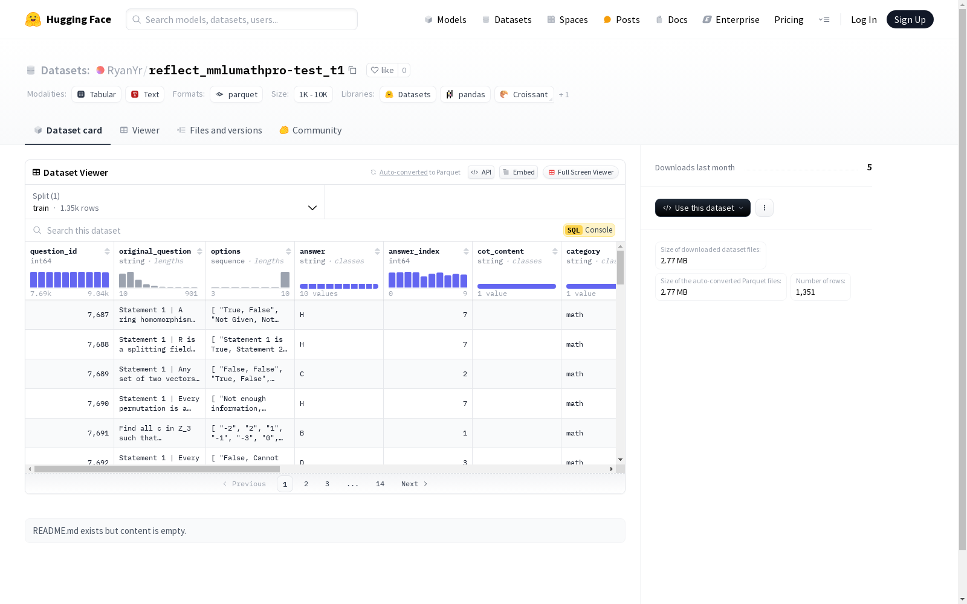The width and height of the screenshot is (967, 604).
Task: Click the heart like button
Action: point(382,70)
